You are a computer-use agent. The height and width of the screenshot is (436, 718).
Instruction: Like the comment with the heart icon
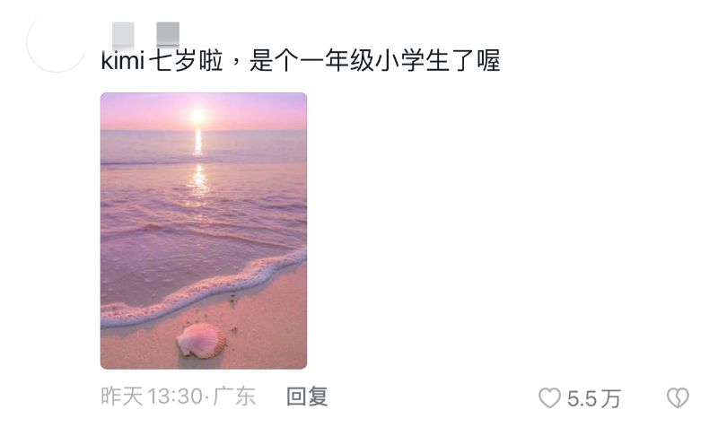point(549,397)
